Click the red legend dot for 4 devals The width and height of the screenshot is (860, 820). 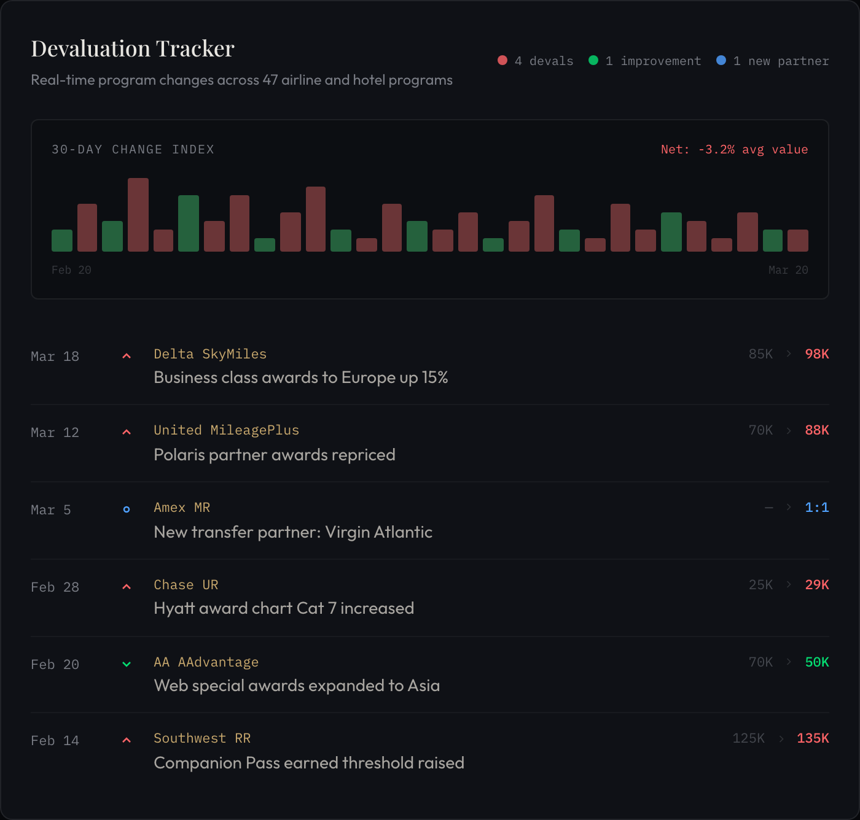tap(502, 60)
